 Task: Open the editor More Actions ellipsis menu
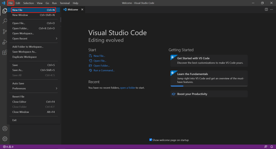271,9
